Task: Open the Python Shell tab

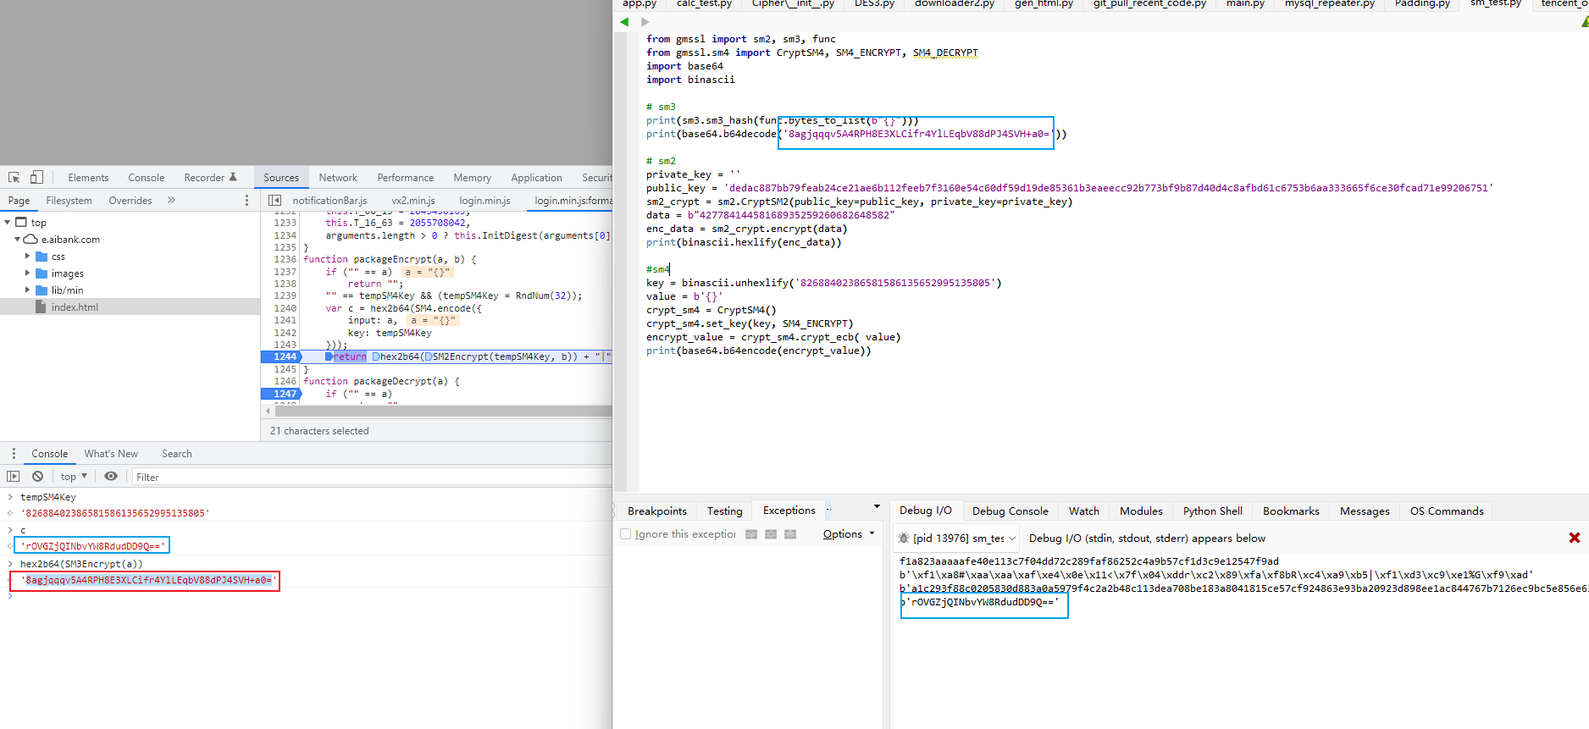Action: (x=1212, y=511)
